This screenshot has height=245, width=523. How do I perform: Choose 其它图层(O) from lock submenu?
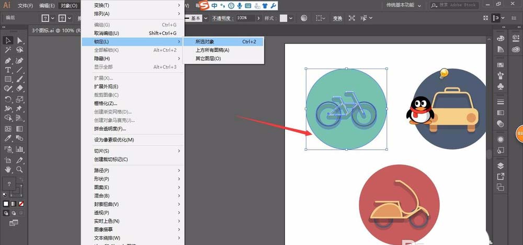click(224, 59)
